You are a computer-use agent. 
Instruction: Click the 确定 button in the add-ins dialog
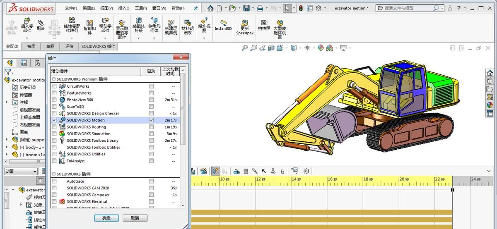[x=106, y=218]
